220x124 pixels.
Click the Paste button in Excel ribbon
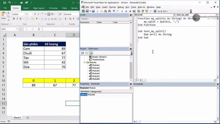[3, 16]
